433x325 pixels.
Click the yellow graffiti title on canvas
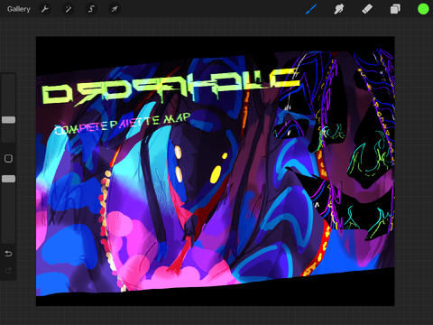tap(170, 87)
